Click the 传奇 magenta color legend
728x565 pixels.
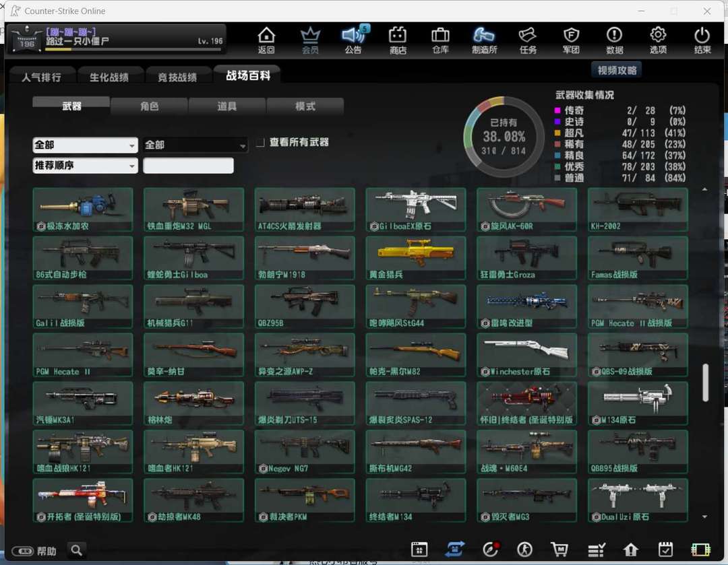click(557, 110)
